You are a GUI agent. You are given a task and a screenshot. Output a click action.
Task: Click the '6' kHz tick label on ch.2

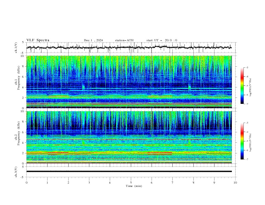point(23,132)
